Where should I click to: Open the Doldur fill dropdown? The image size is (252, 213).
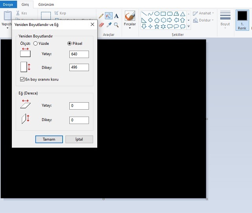coord(204,20)
